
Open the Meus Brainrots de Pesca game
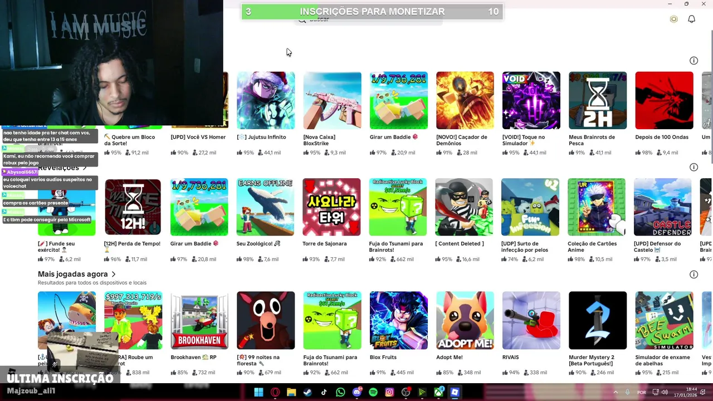[x=598, y=100]
